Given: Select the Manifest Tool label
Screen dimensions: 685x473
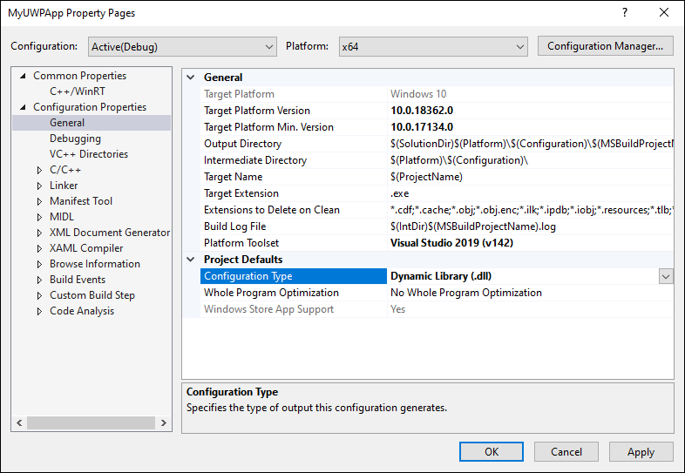Looking at the screenshot, I should [x=81, y=201].
